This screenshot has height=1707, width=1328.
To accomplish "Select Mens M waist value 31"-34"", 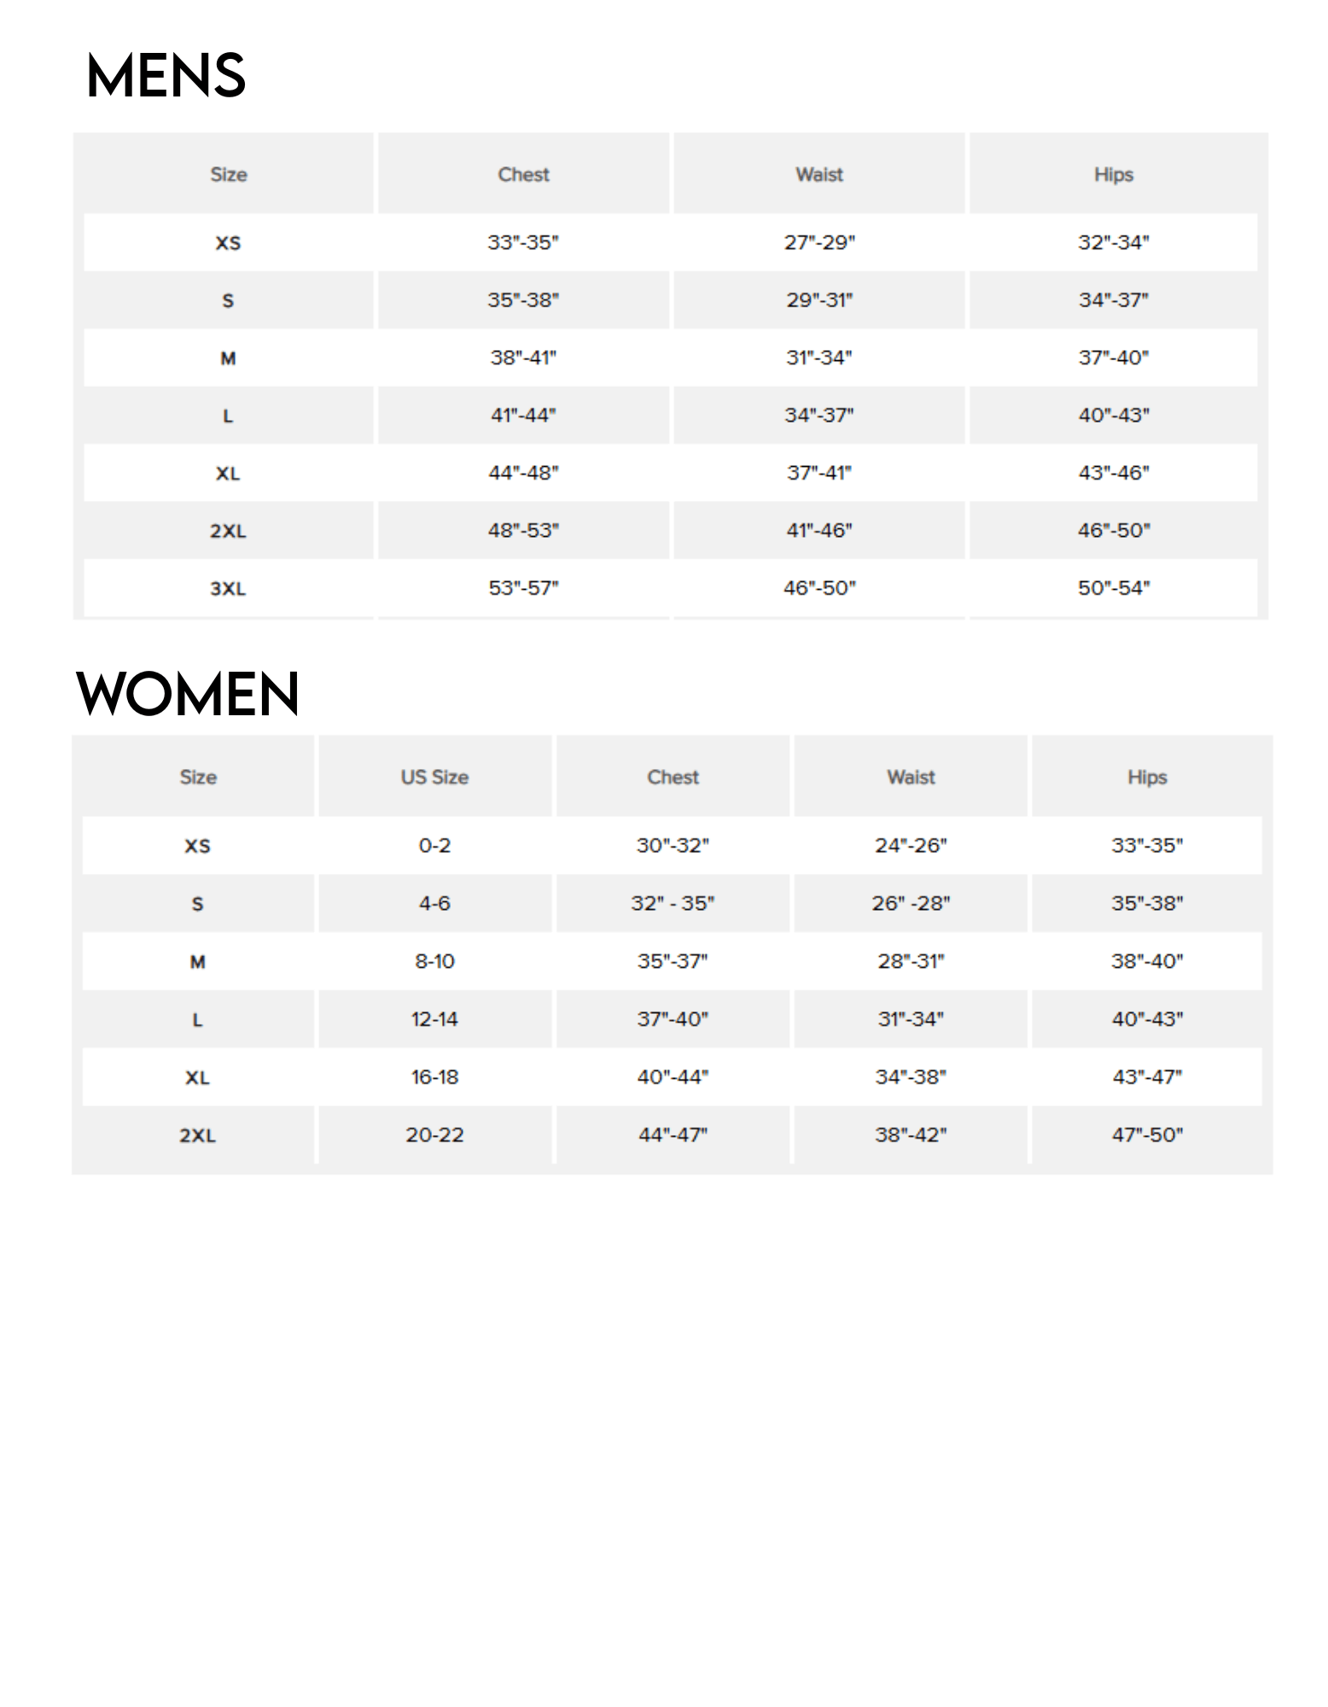I will 819,358.
